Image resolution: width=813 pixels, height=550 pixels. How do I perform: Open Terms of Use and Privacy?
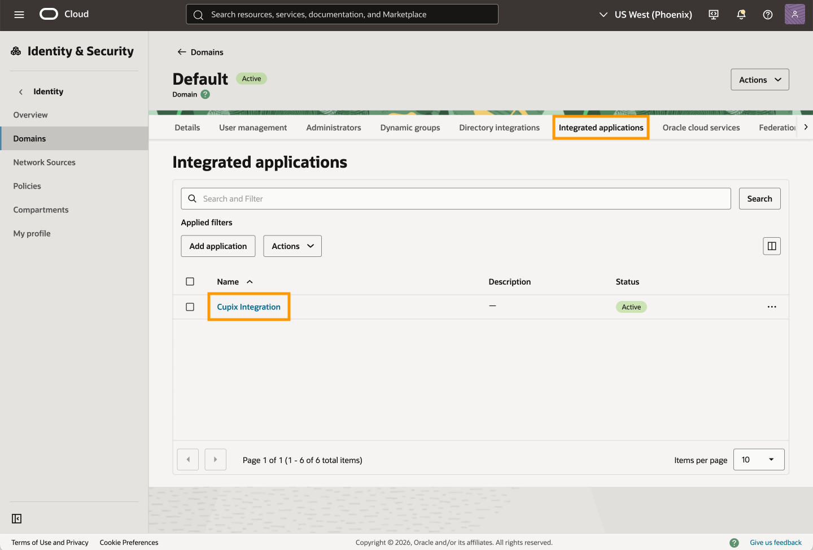coord(50,543)
